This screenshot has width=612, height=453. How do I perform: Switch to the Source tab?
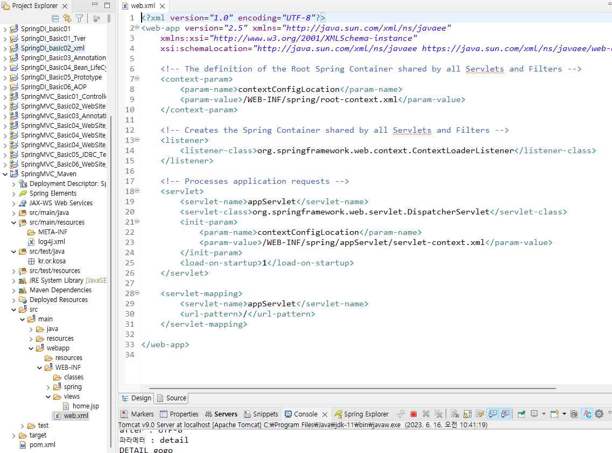pyautogui.click(x=172, y=398)
